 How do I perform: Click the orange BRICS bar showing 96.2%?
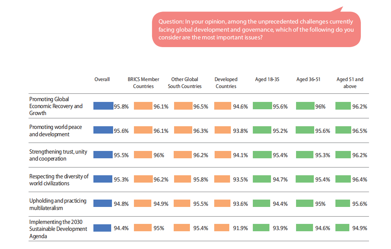coord(144,179)
